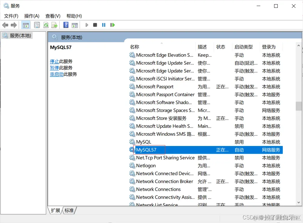Open the 文件(F) menu
The width and height of the screenshot is (303, 223).
point(11,16)
